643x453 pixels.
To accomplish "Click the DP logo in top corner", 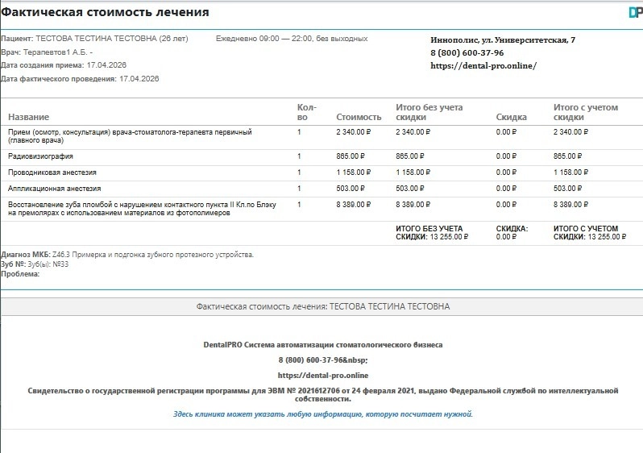I will click(x=635, y=12).
